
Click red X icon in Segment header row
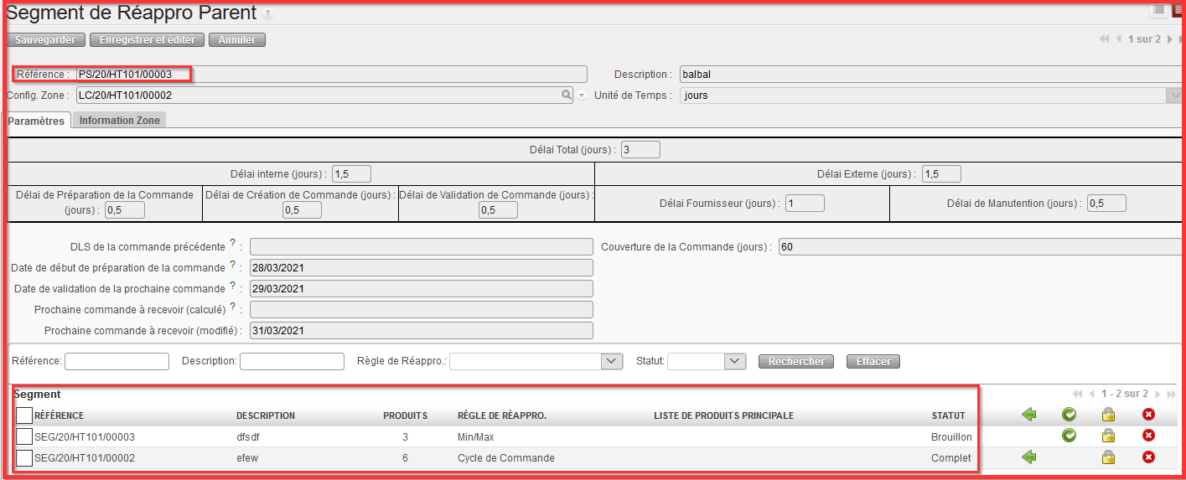click(1148, 415)
